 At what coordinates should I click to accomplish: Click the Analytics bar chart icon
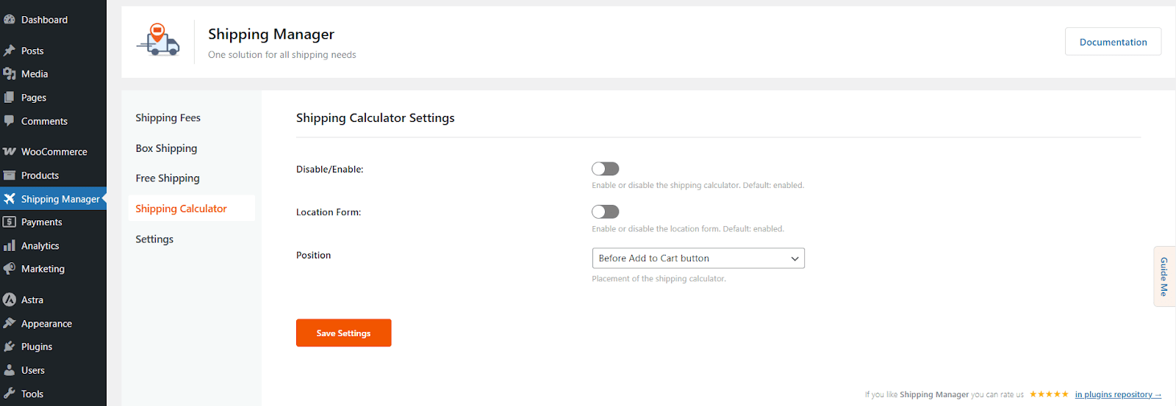[x=10, y=246]
